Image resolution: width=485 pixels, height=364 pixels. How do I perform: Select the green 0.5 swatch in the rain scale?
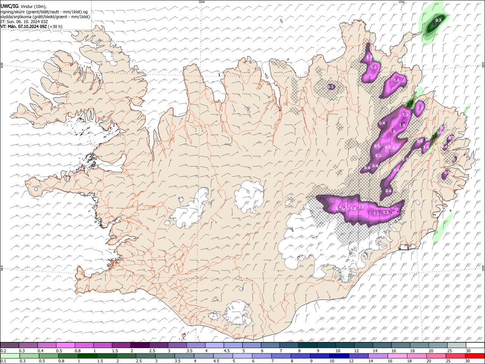click(x=48, y=356)
